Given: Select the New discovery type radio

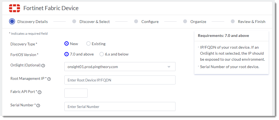Looking at the screenshot, I should (67, 44).
